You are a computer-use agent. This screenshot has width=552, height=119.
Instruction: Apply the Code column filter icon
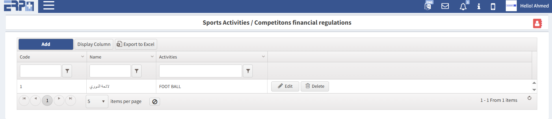(67, 71)
